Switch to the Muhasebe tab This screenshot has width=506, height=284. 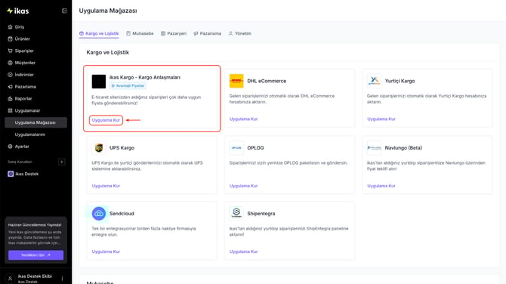coord(140,33)
